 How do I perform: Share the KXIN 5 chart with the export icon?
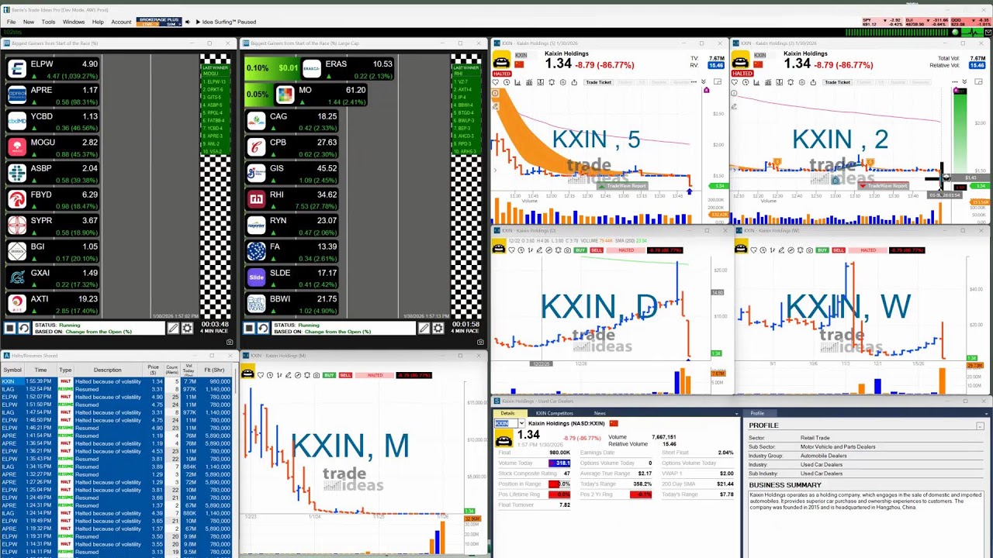click(574, 82)
